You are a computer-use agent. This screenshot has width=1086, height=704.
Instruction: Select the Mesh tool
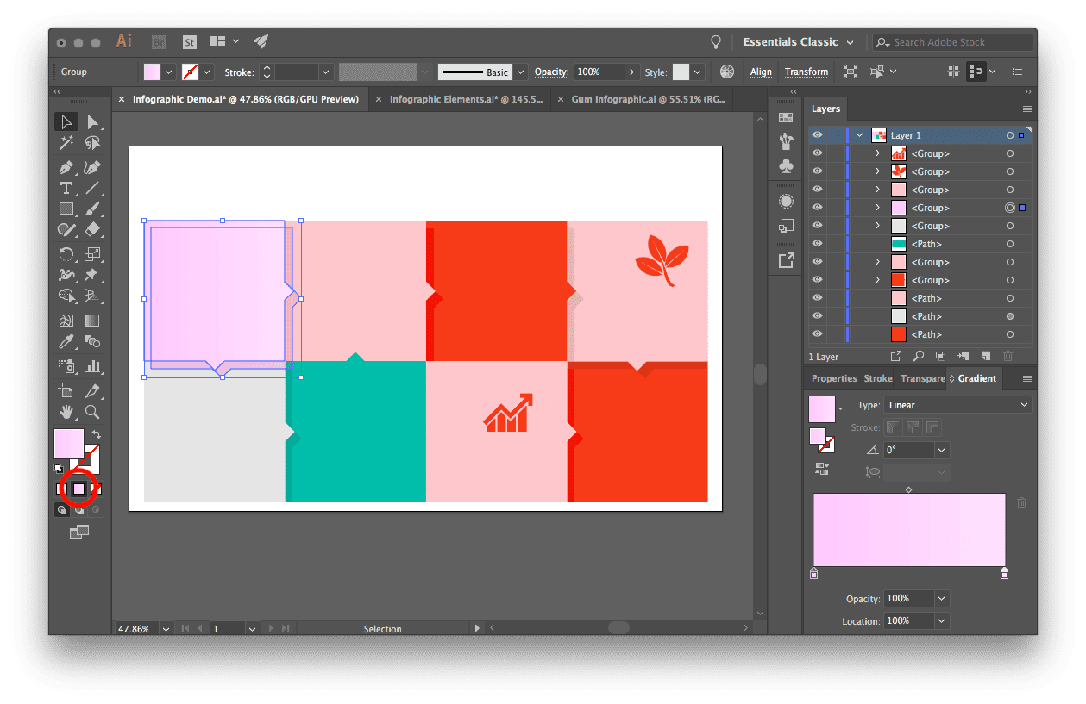(x=66, y=321)
